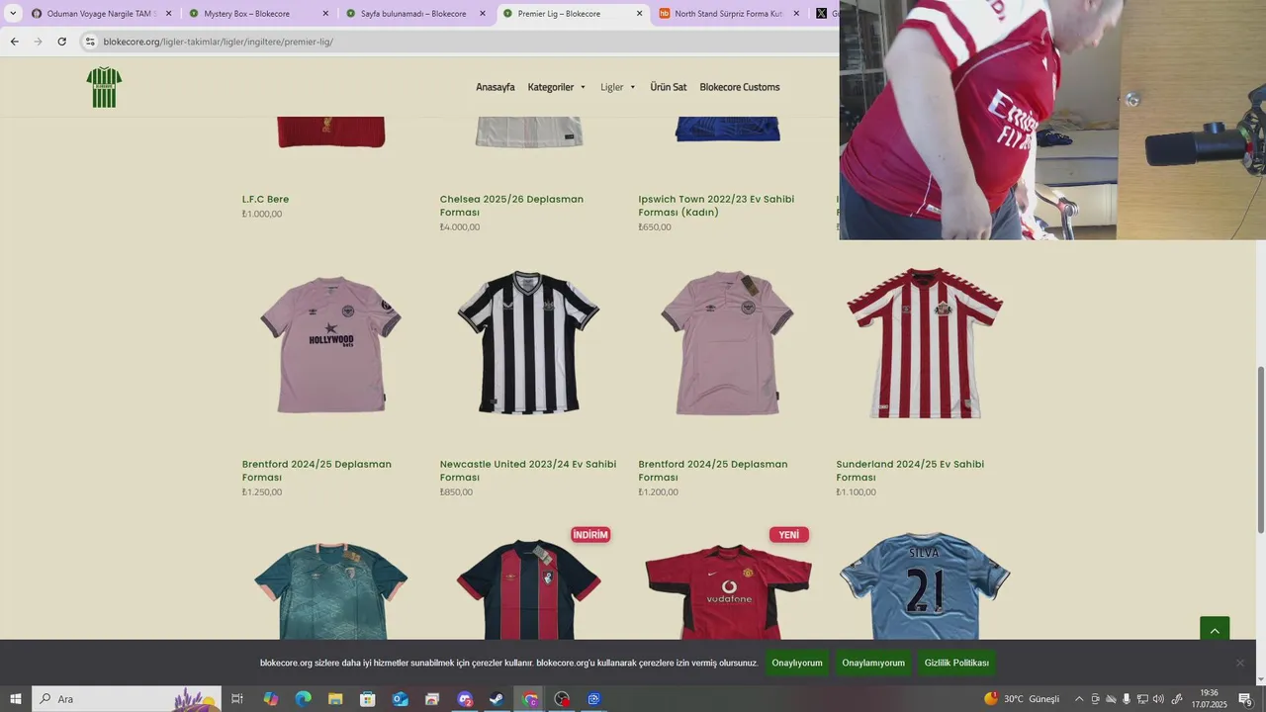Image resolution: width=1266 pixels, height=712 pixels.
Task: Open File Explorer from the taskbar
Action: [x=335, y=699]
